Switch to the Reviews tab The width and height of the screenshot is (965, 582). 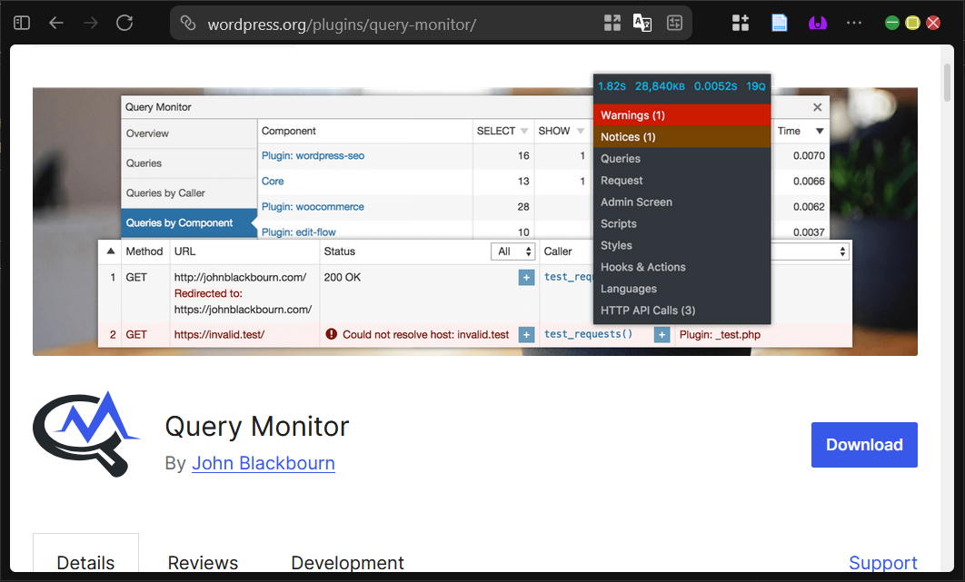(x=203, y=562)
